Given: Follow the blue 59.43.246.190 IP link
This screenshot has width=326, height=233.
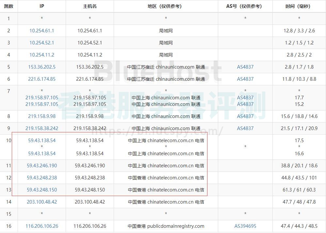Looking at the screenshot, I should (x=42, y=166).
